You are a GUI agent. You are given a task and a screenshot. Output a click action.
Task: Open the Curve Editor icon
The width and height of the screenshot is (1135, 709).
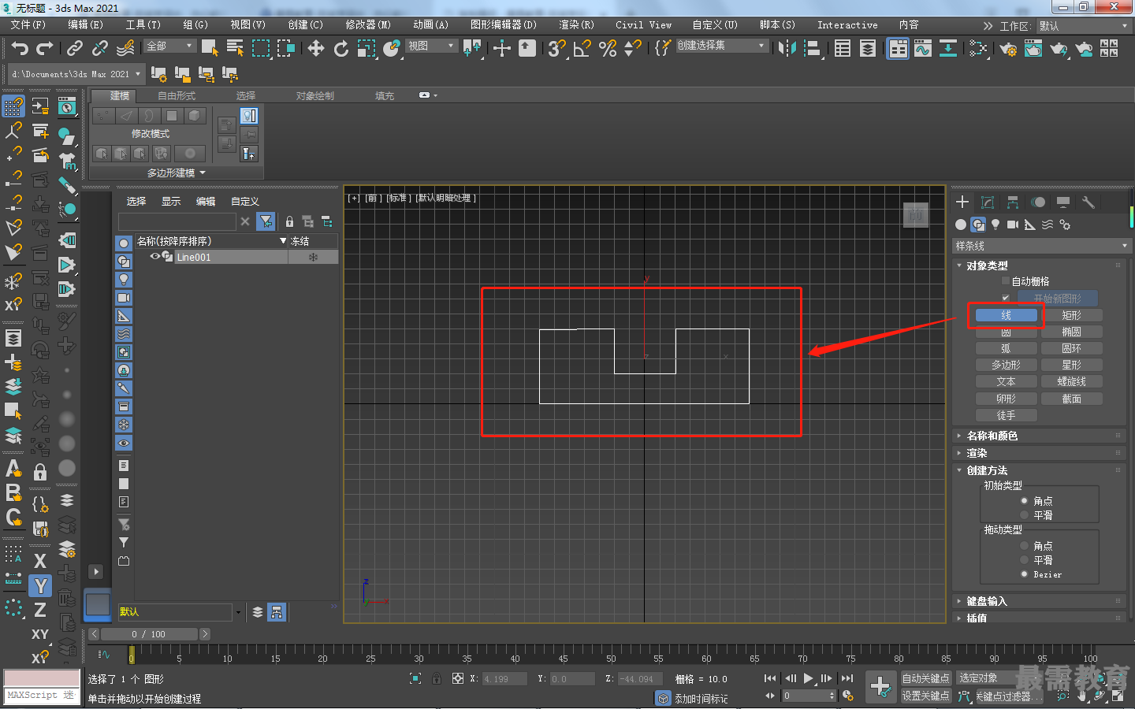[x=923, y=49]
